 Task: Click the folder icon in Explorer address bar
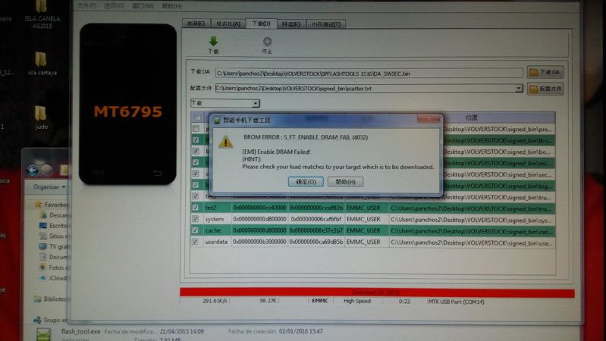tap(64, 170)
